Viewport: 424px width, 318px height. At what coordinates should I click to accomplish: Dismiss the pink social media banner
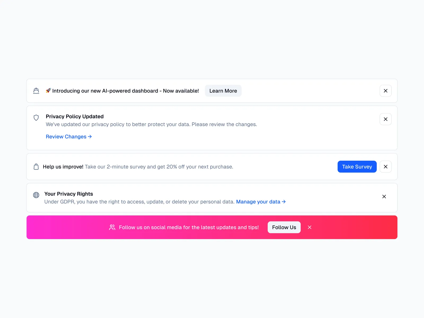click(310, 227)
